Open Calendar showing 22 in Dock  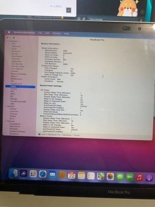(71, 175)
